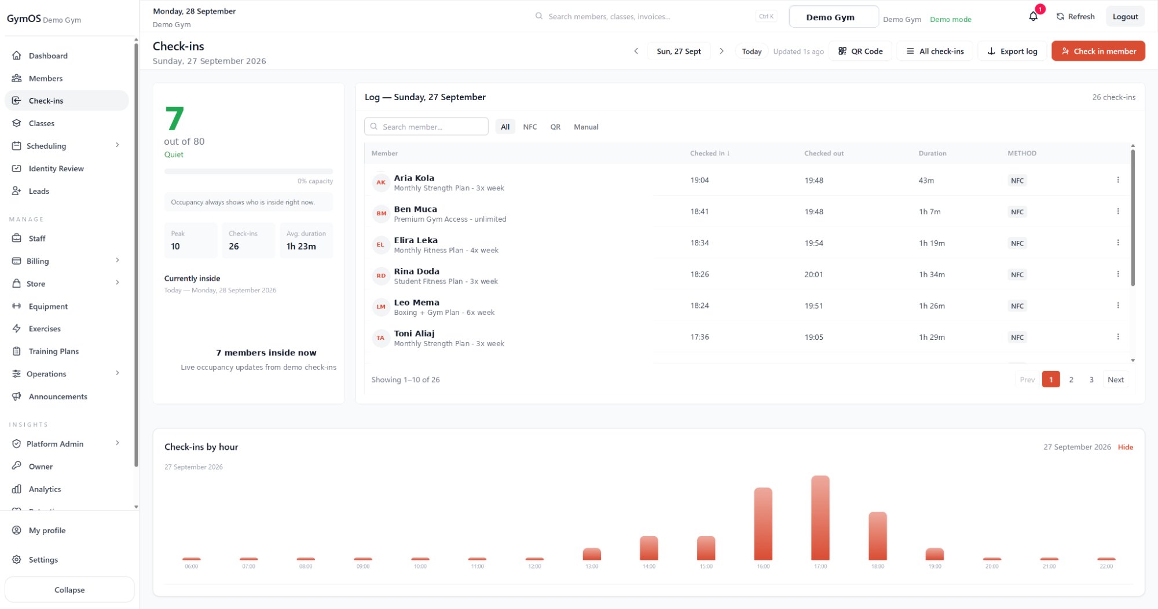This screenshot has height=609, width=1158.
Task: Sort by Checked in column header
Action: point(710,153)
